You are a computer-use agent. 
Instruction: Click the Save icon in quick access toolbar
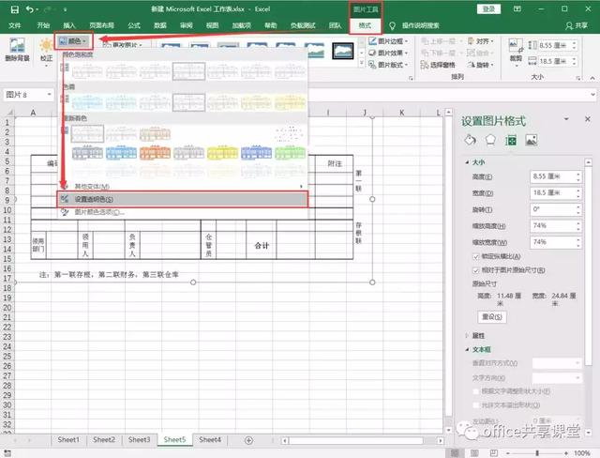point(15,9)
